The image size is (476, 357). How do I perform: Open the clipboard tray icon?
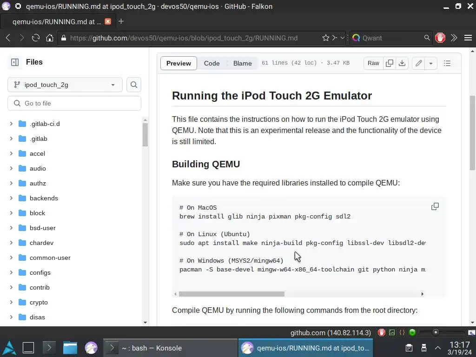point(409,348)
